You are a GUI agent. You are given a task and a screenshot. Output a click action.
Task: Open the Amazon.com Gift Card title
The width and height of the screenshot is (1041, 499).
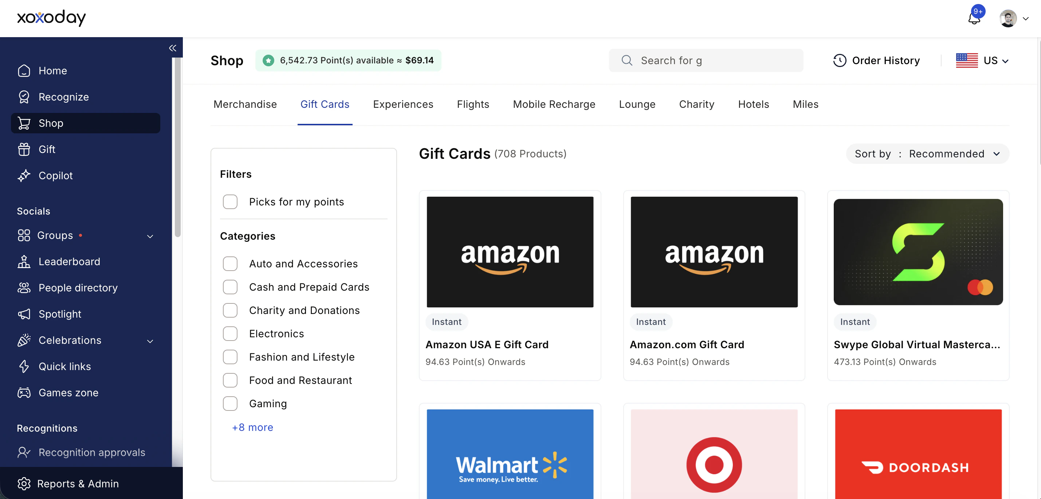(687, 345)
